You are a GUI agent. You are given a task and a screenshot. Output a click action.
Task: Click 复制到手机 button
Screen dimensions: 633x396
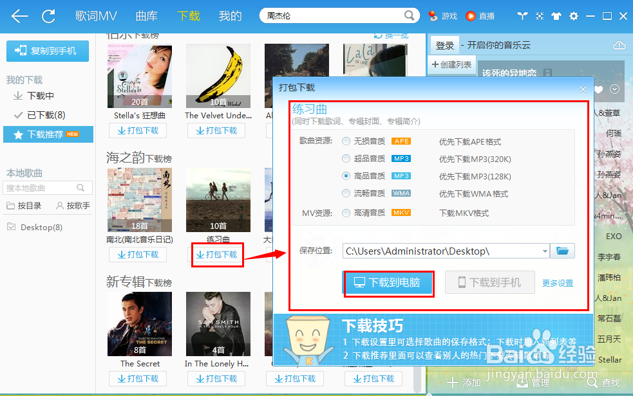(x=48, y=51)
